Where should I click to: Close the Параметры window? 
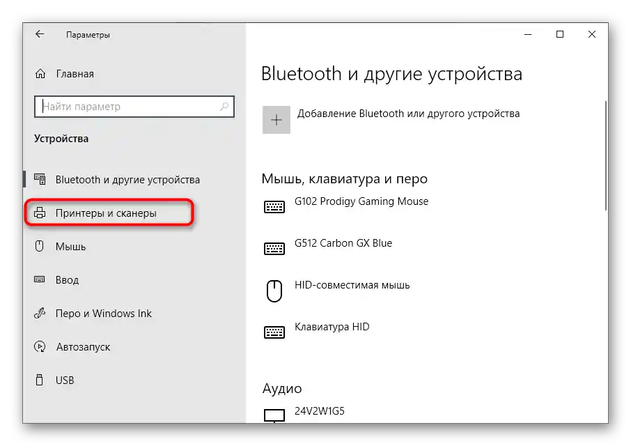pos(591,35)
